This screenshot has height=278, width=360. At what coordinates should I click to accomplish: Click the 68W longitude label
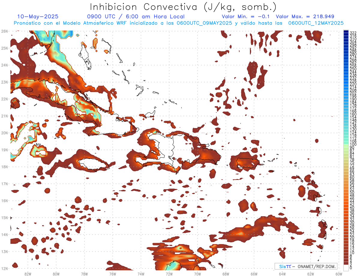pyautogui.click(x=226, y=274)
